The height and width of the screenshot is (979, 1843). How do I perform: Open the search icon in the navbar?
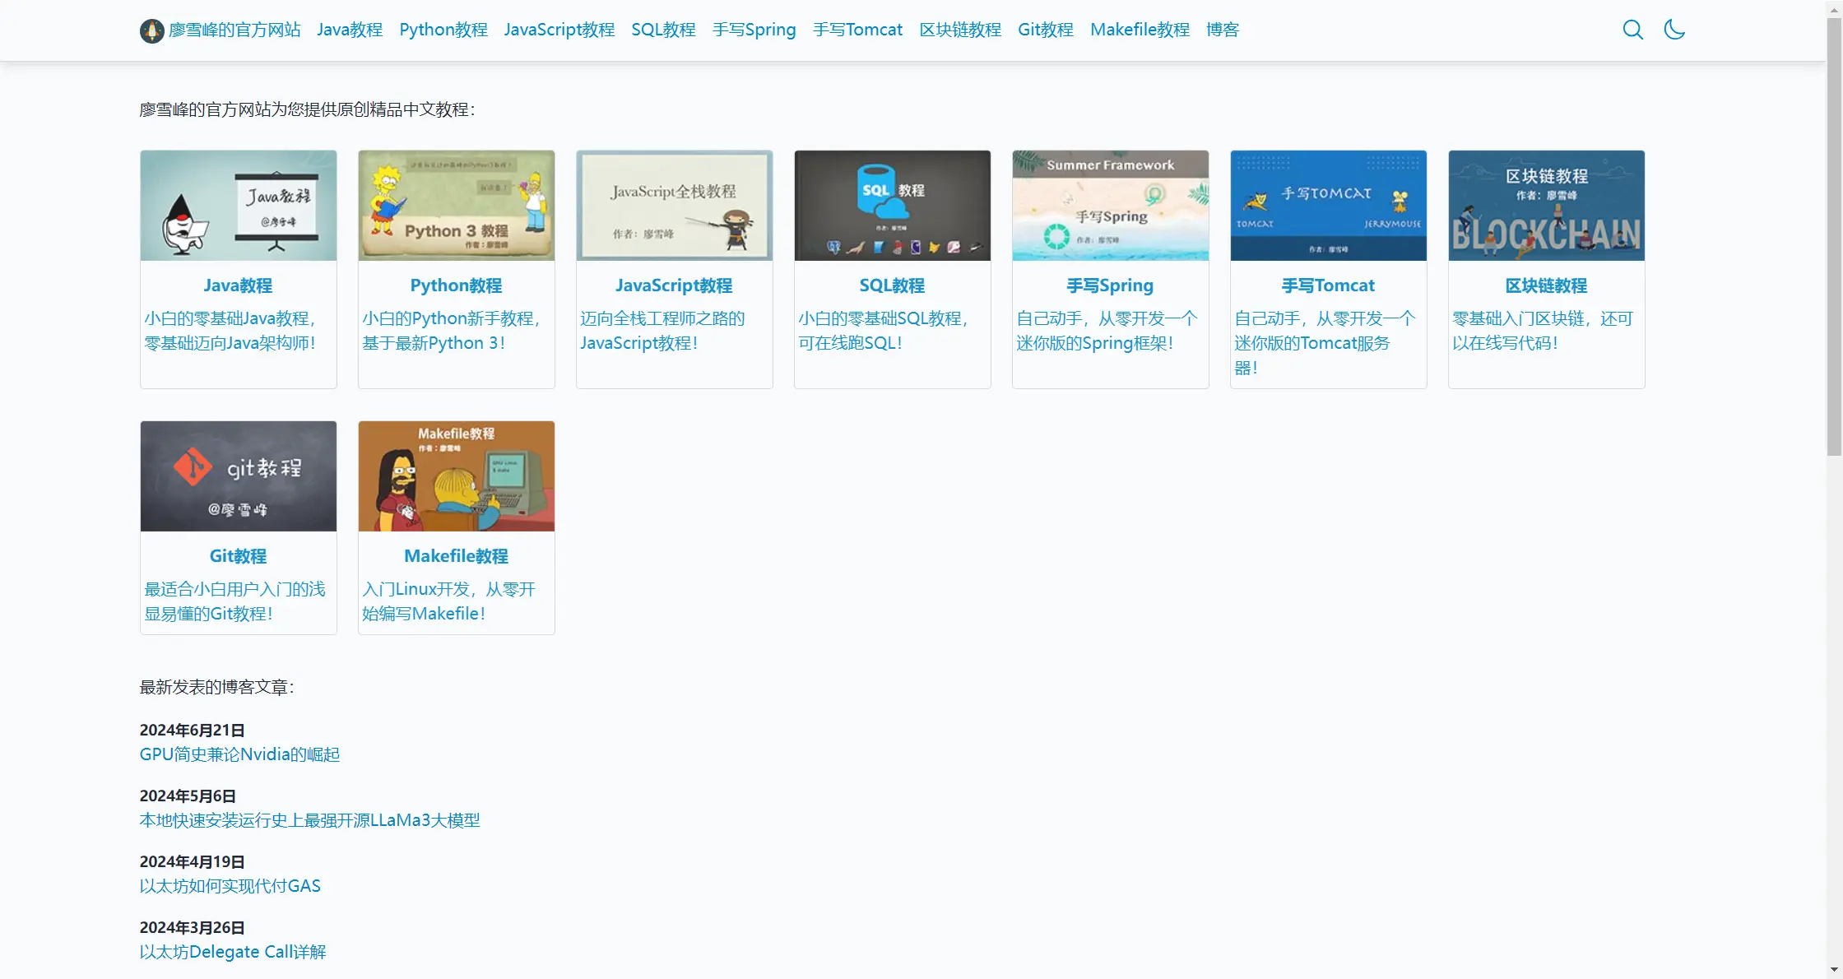(1633, 30)
